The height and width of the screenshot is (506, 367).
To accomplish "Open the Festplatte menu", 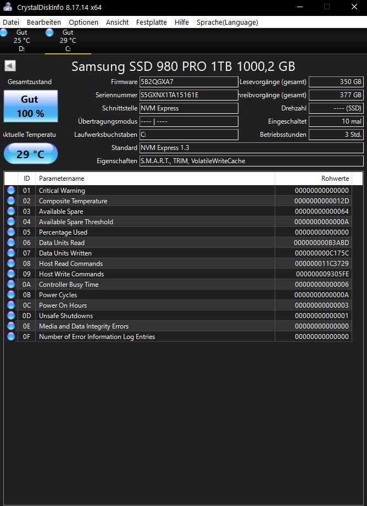I will (152, 23).
